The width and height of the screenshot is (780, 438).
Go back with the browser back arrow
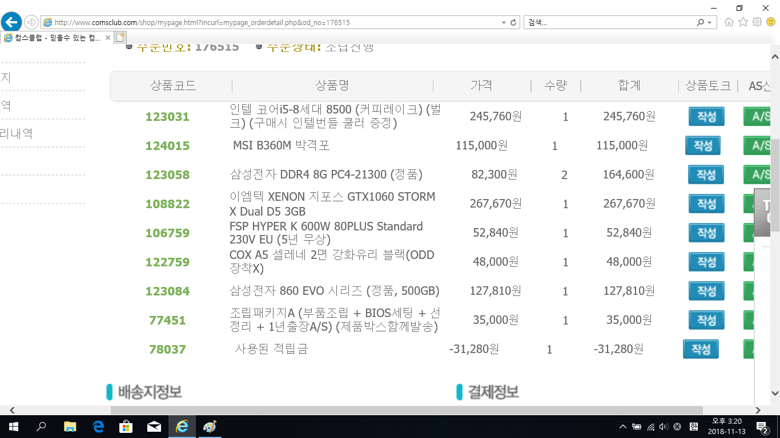[11, 22]
